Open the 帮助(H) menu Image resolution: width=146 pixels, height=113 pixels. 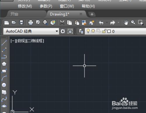88,6
